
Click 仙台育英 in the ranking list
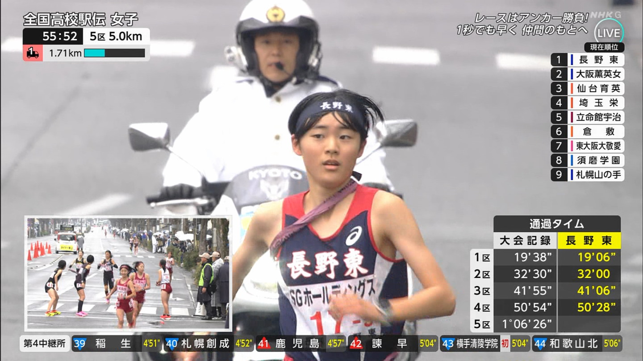pos(596,88)
